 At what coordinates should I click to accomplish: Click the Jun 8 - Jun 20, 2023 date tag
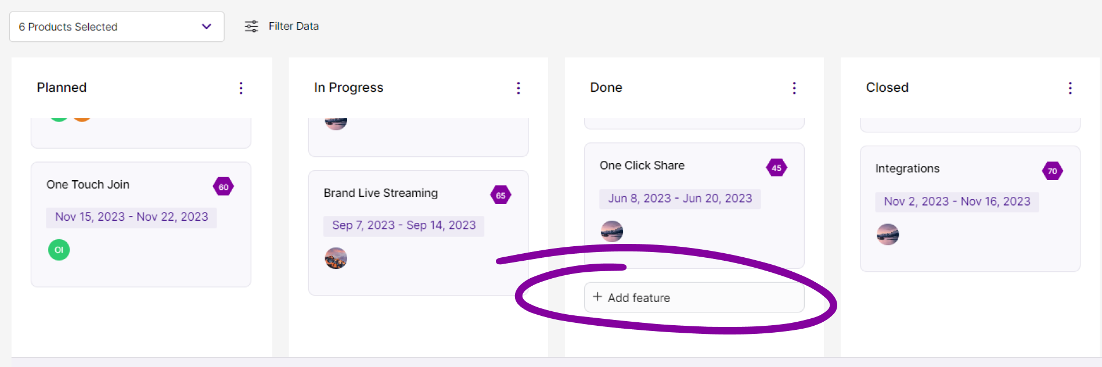[680, 199]
